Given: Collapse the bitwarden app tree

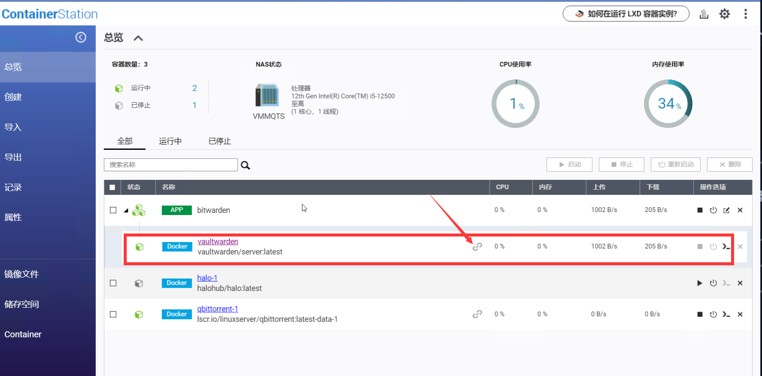Looking at the screenshot, I should [126, 211].
